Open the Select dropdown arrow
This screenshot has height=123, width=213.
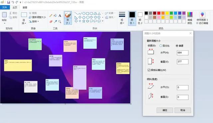click(x=25, y=23)
